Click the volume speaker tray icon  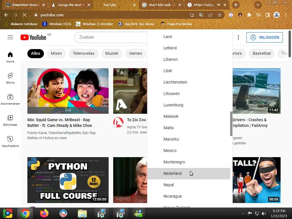264,213
